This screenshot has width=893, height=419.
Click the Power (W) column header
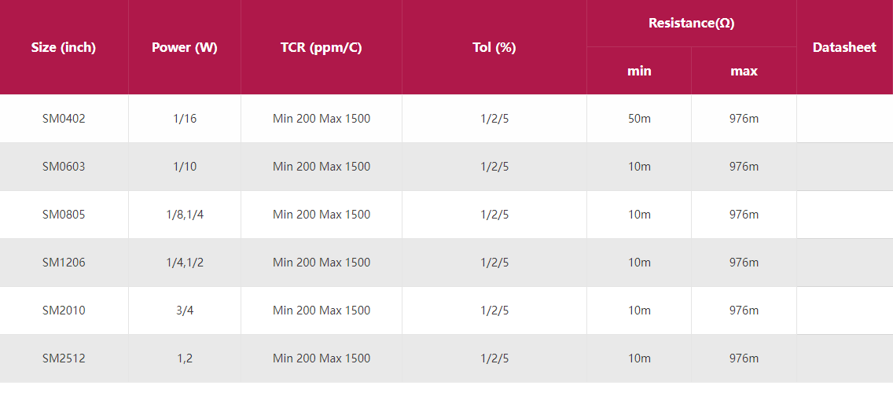coord(185,47)
